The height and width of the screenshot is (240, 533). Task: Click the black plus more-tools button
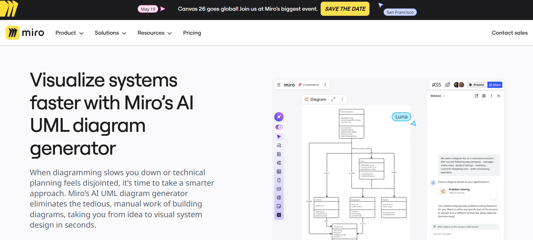point(279,215)
